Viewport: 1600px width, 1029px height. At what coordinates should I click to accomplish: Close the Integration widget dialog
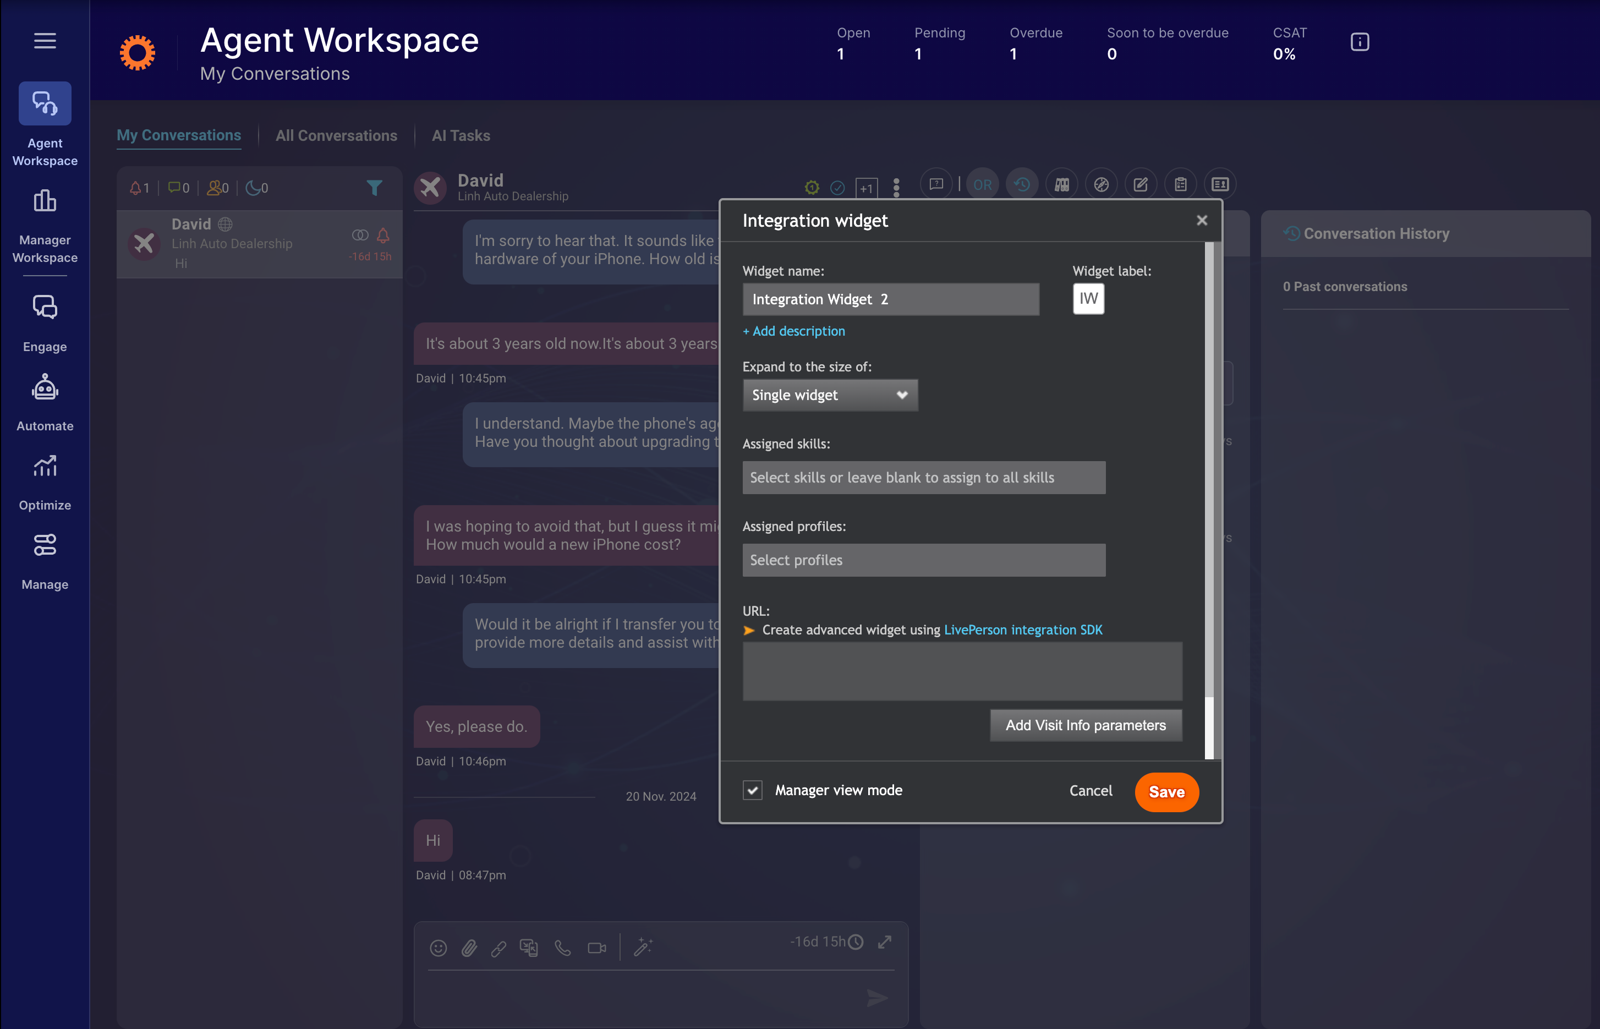coord(1202,221)
